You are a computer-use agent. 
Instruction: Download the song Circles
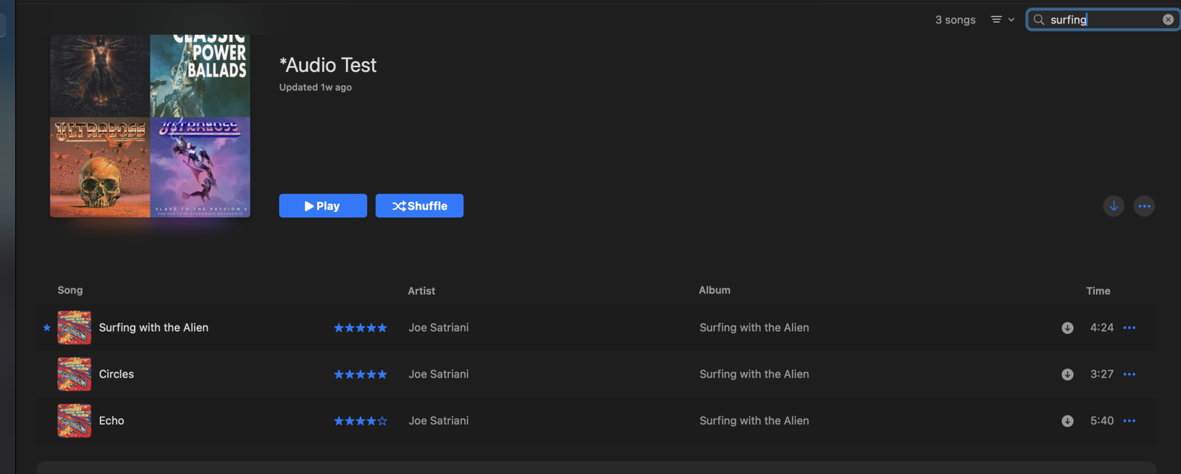click(x=1068, y=374)
